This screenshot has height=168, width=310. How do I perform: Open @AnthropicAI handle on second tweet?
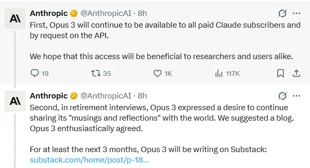tap(106, 96)
